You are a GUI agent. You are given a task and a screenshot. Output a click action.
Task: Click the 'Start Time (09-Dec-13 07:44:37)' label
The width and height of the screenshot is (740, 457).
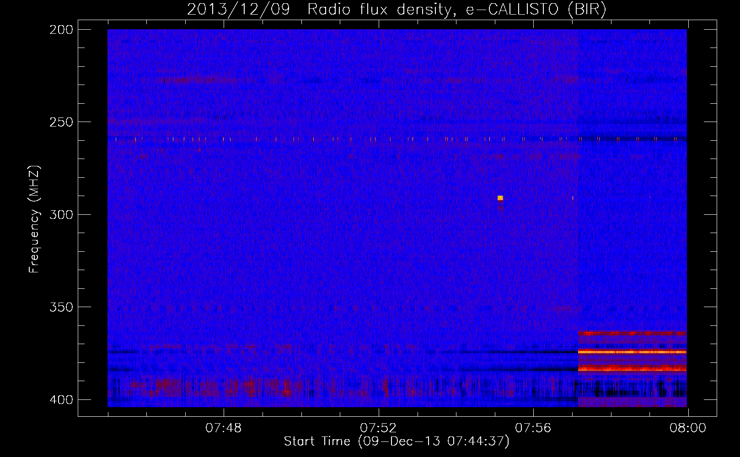tap(397, 441)
